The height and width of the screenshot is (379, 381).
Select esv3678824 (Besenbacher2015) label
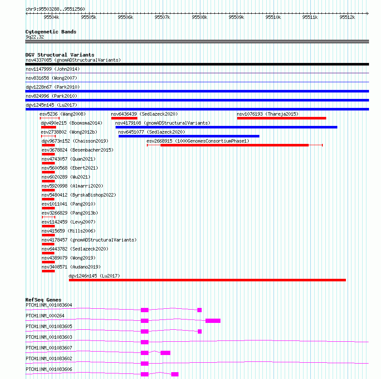coord(77,150)
